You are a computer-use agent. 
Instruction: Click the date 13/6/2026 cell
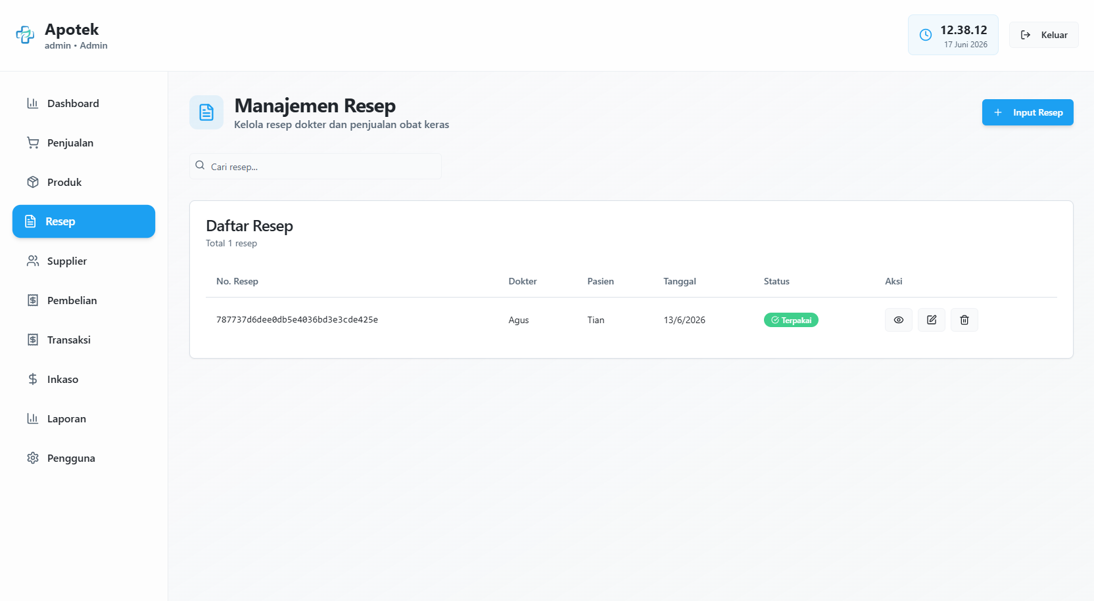click(x=684, y=320)
